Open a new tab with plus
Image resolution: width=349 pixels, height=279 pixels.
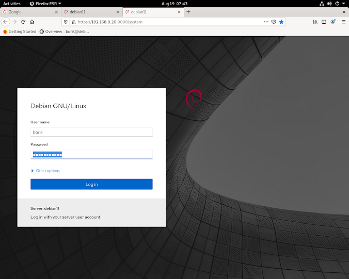click(188, 12)
